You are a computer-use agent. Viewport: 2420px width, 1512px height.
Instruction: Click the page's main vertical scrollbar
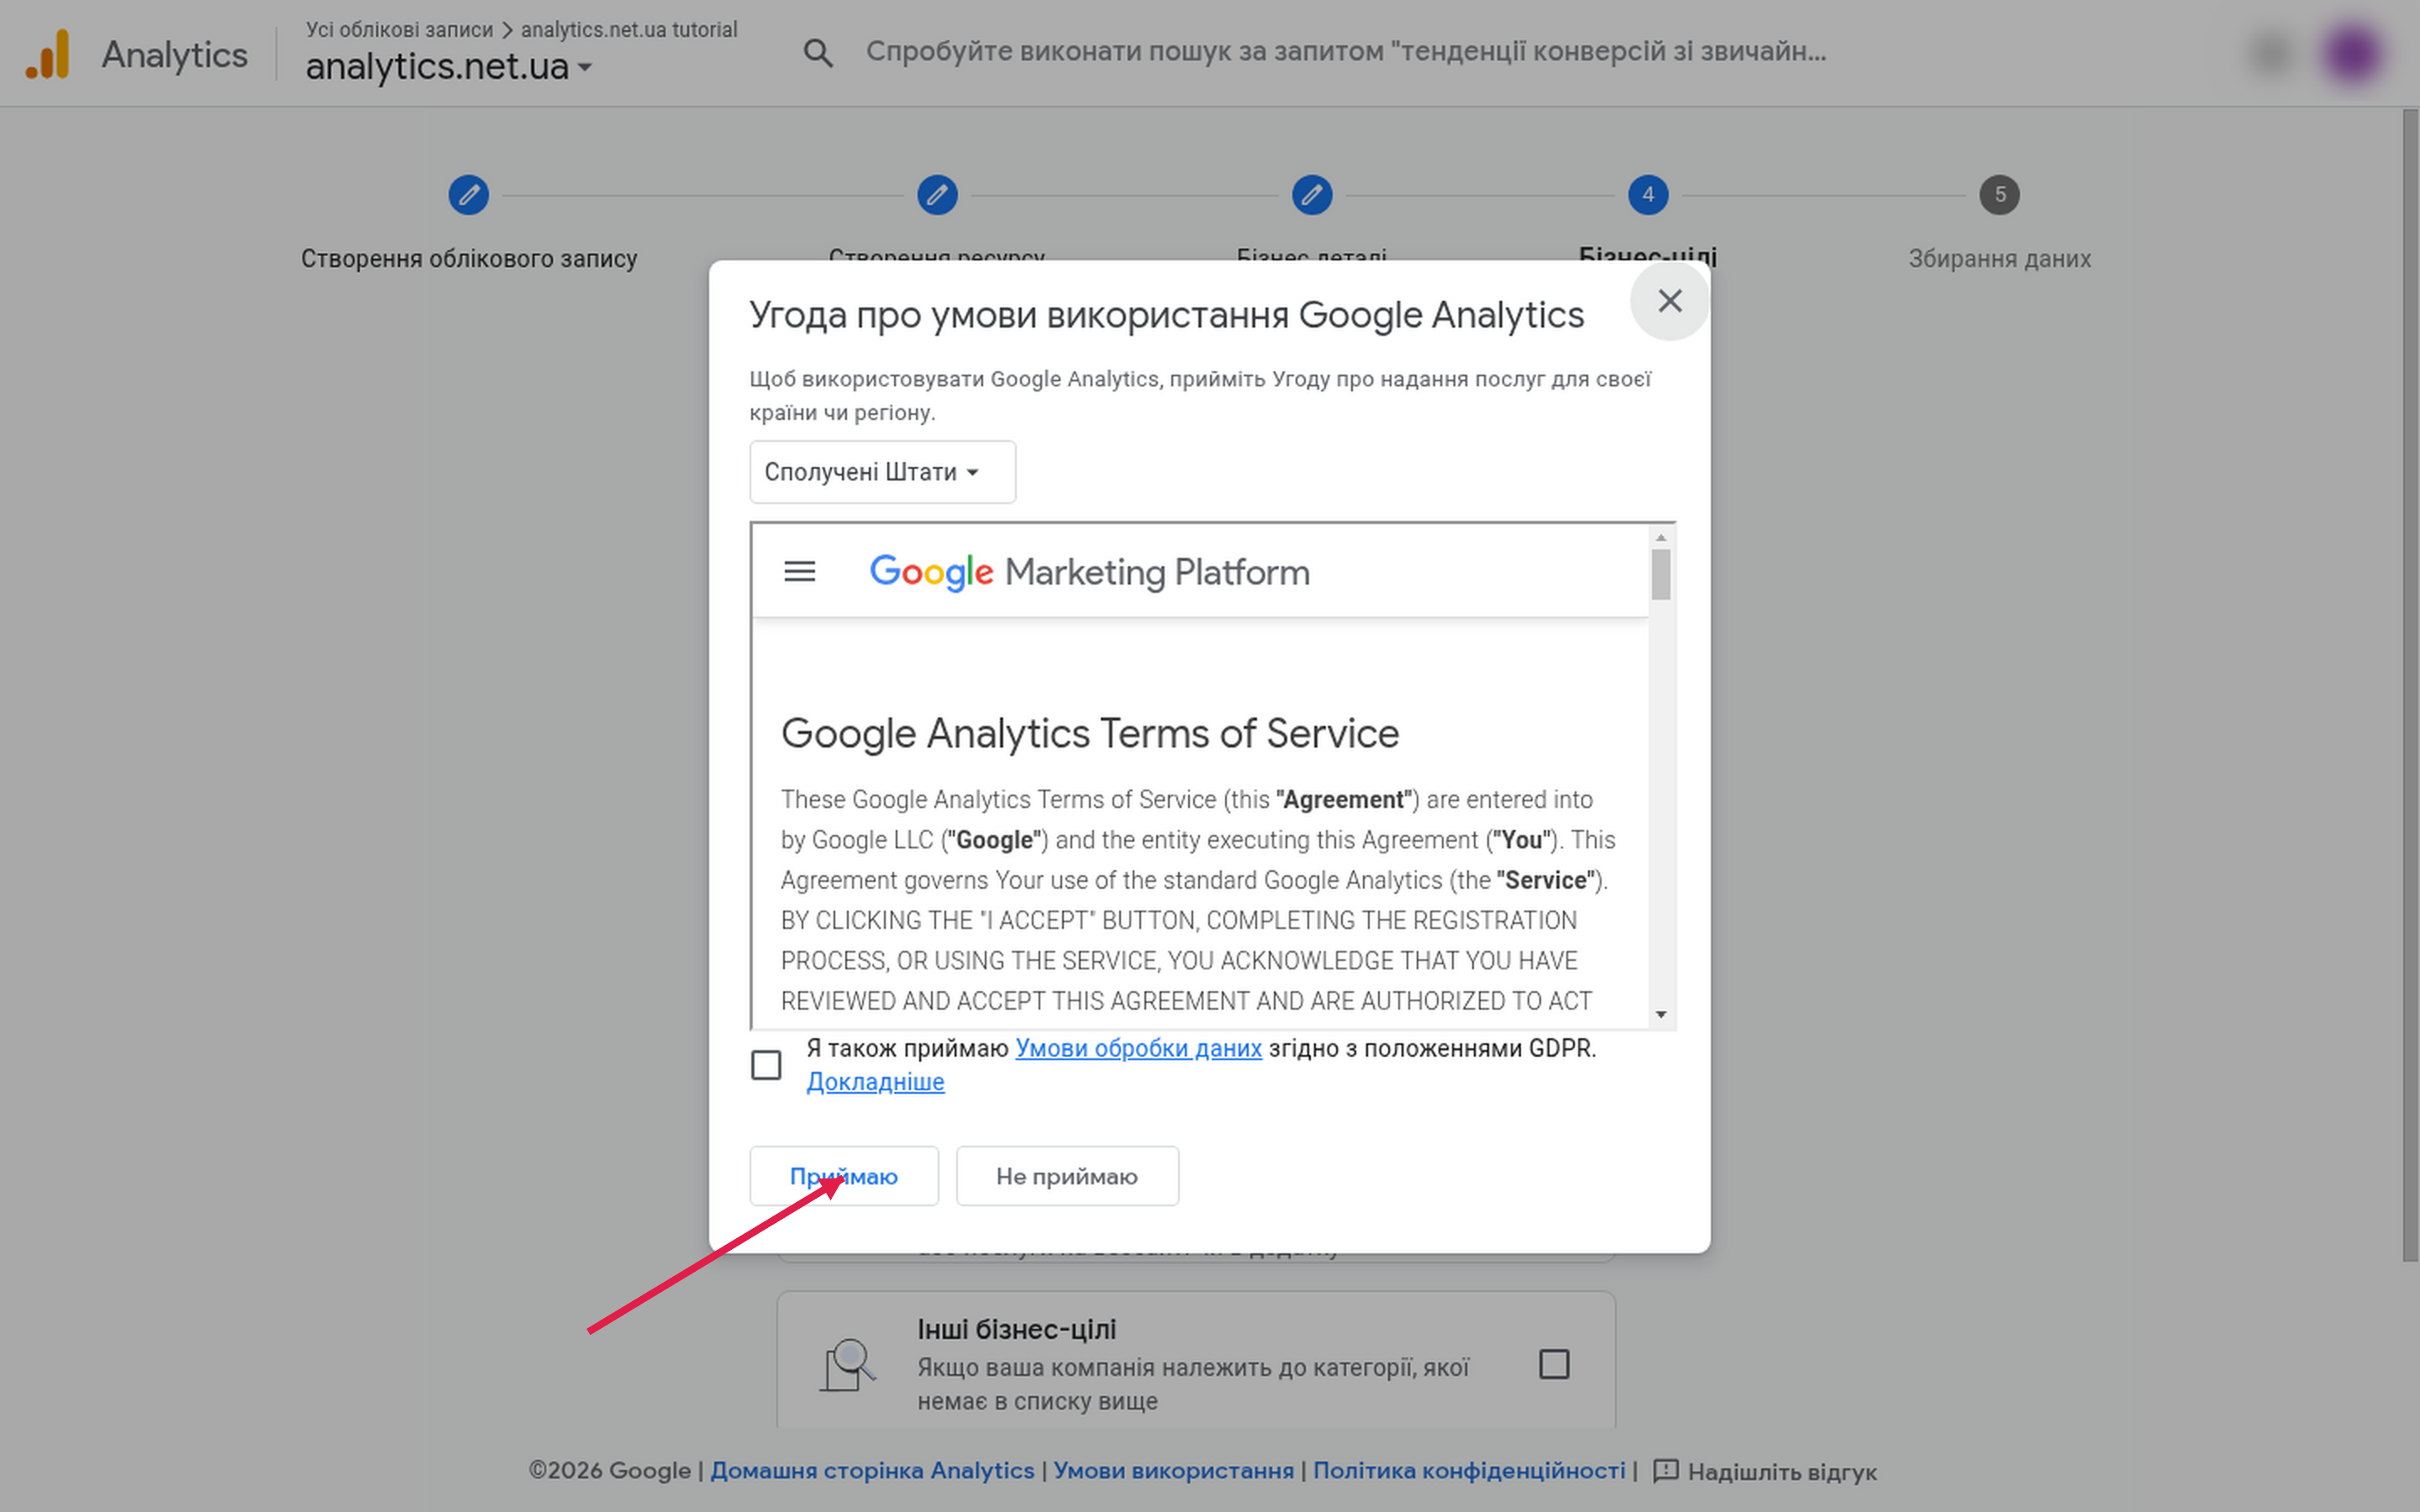click(x=2410, y=685)
